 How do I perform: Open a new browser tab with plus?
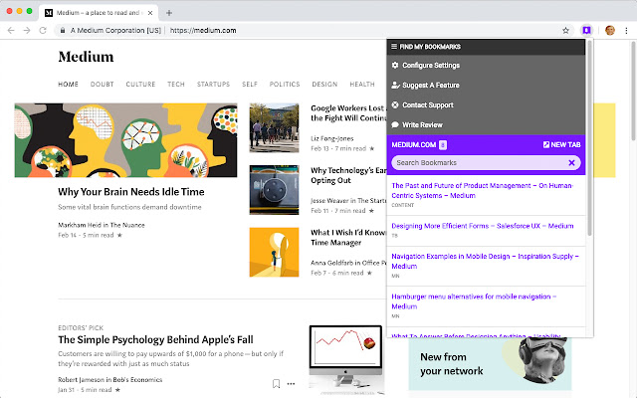click(169, 13)
